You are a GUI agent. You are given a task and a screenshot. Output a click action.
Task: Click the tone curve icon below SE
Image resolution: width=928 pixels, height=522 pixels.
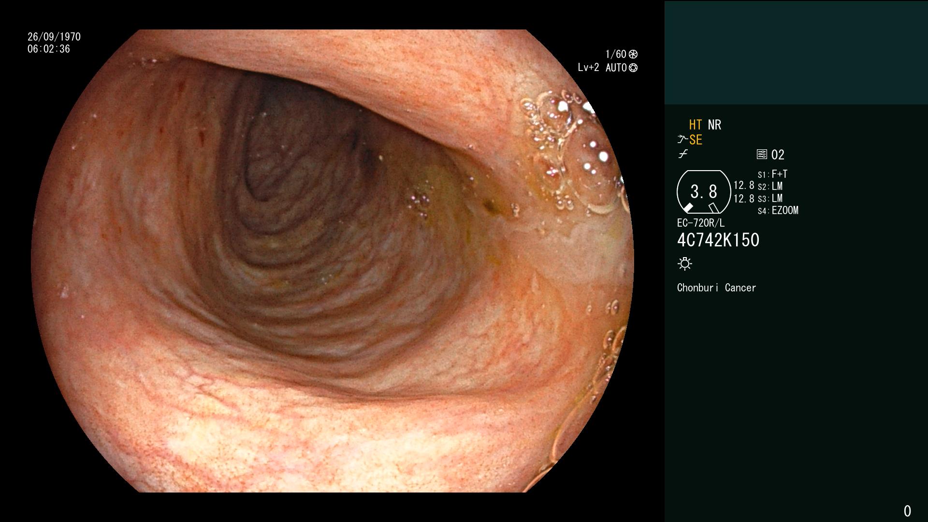[x=683, y=155]
